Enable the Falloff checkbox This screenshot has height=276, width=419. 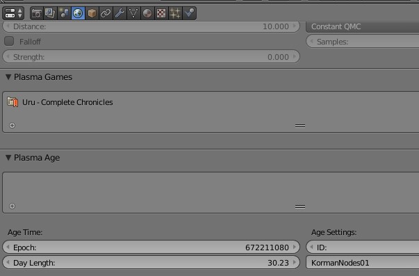tap(9, 42)
